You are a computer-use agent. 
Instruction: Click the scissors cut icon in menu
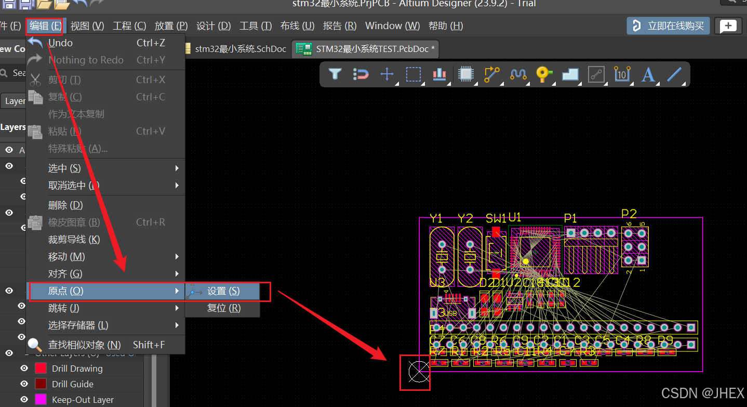pyautogui.click(x=35, y=80)
